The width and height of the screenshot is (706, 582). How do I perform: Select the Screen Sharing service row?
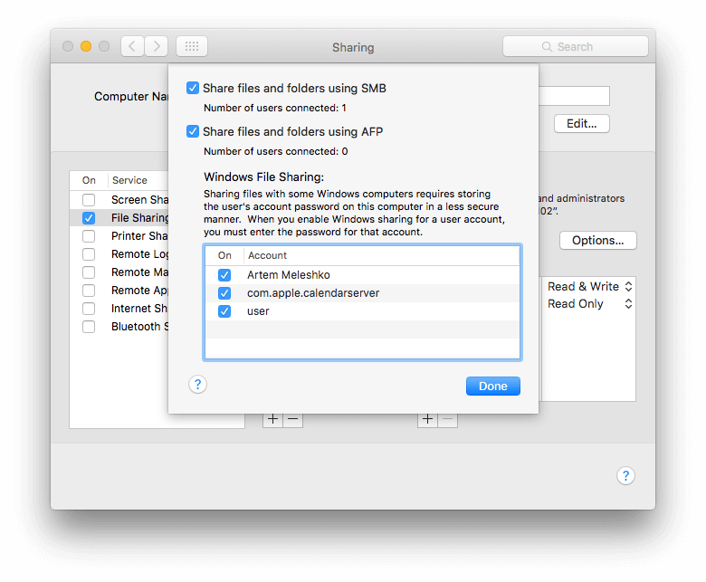point(119,200)
